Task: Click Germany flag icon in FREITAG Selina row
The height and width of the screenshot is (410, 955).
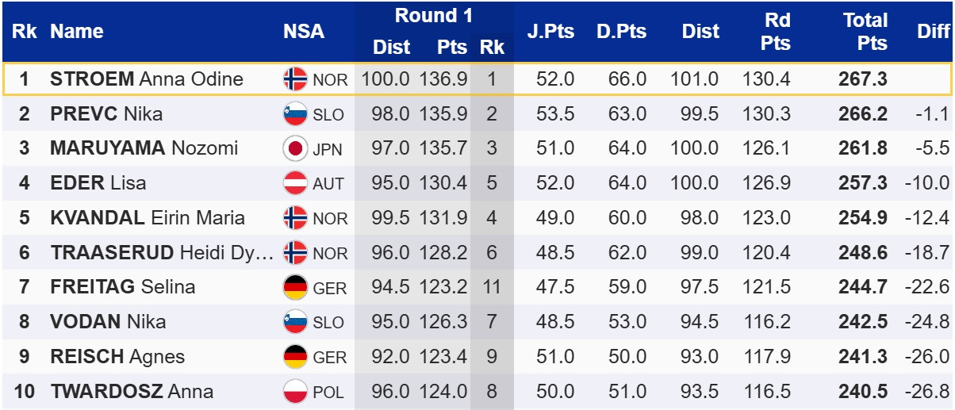Action: click(295, 287)
